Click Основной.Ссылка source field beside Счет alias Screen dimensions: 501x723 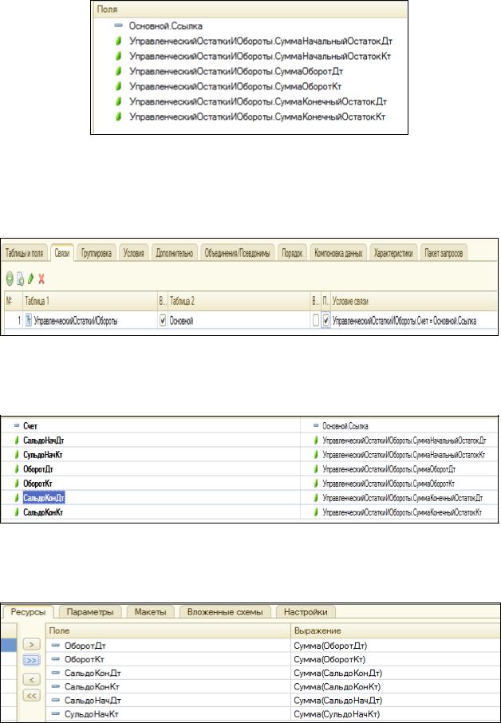pos(345,426)
